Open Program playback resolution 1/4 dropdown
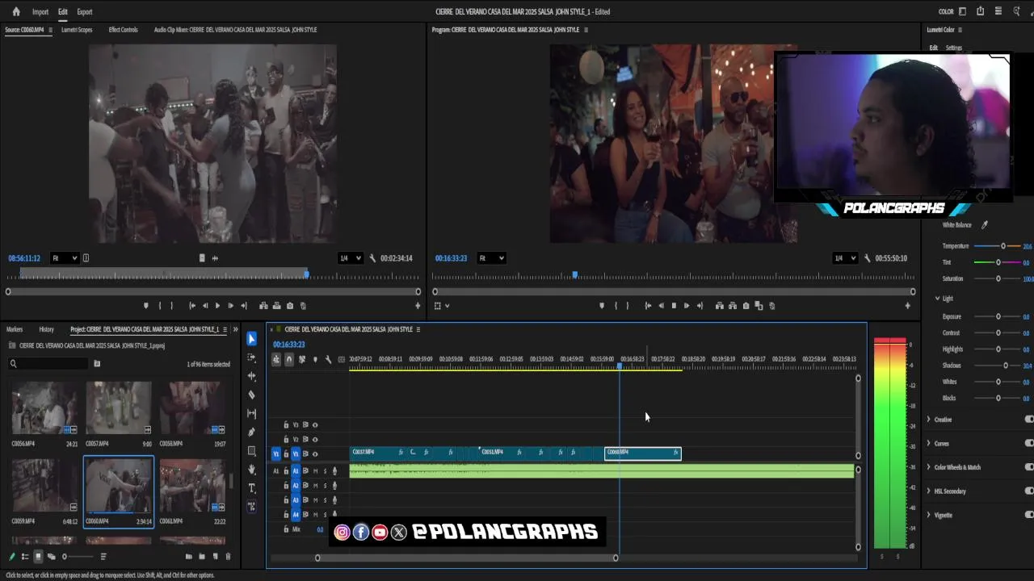The image size is (1034, 581). [x=844, y=258]
